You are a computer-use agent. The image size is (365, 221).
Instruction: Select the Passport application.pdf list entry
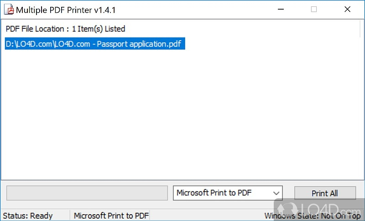[95, 44]
